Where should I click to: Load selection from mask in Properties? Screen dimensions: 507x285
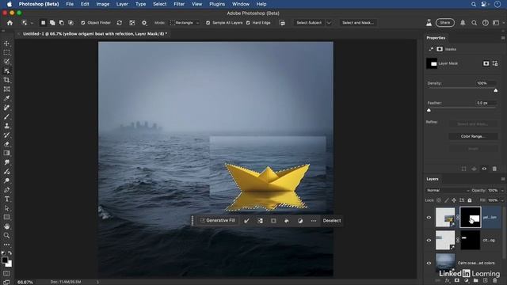463,169
